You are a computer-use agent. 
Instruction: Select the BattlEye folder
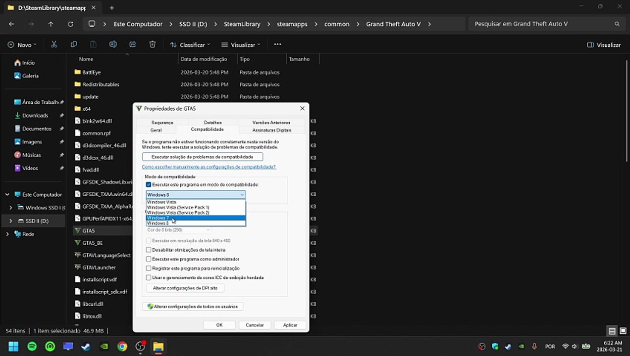(91, 72)
